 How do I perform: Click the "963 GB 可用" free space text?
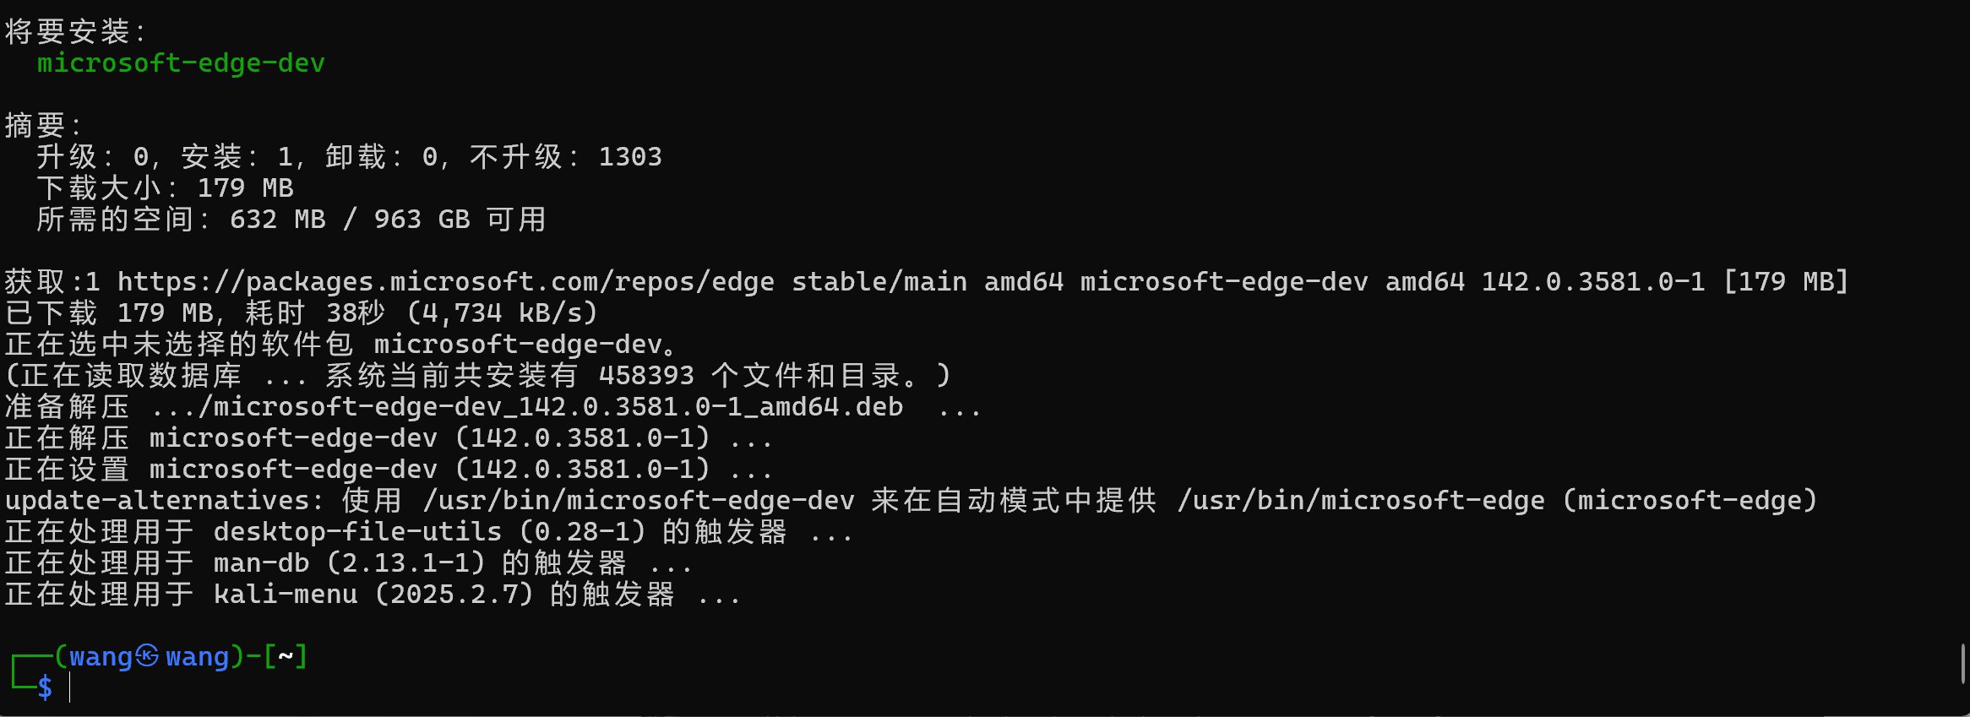pyautogui.click(x=460, y=220)
